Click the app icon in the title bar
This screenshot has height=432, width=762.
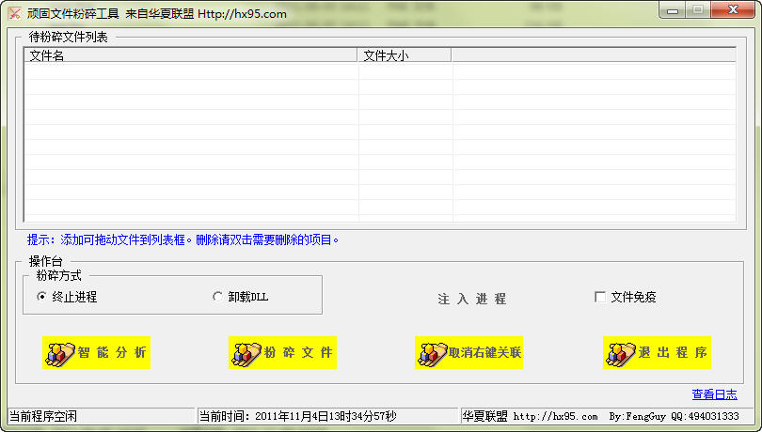tap(14, 13)
